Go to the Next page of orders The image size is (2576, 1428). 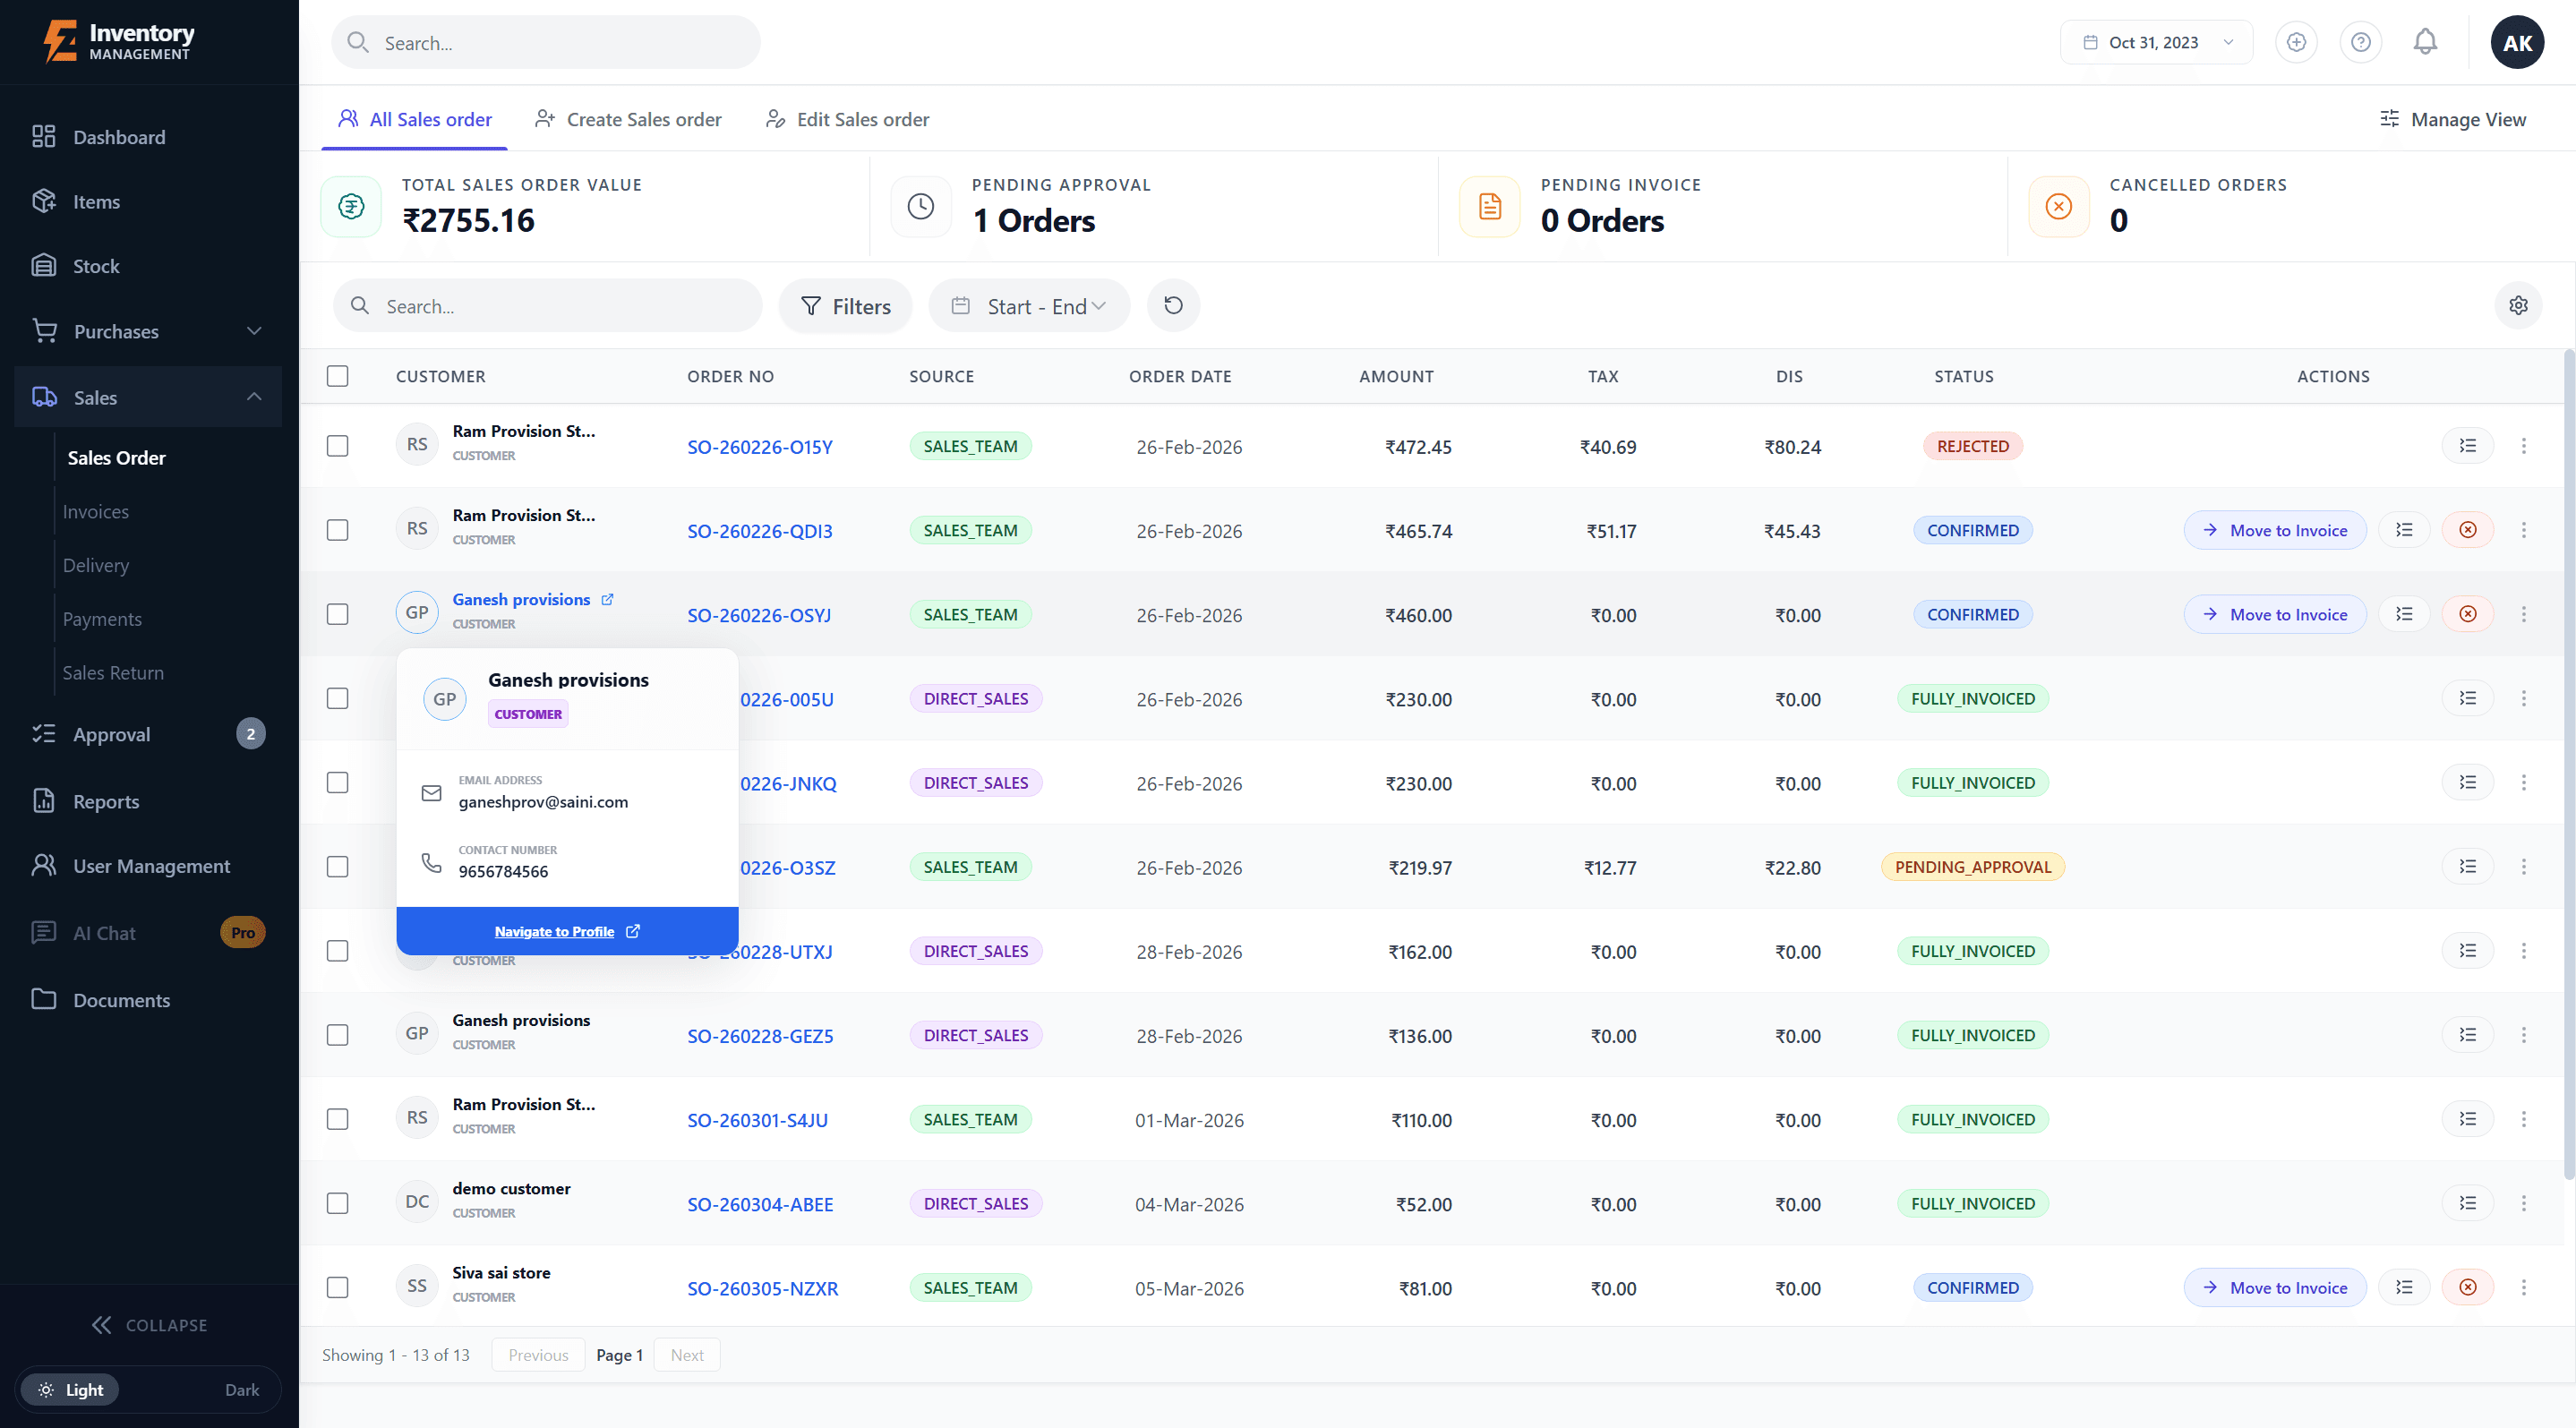686,1354
